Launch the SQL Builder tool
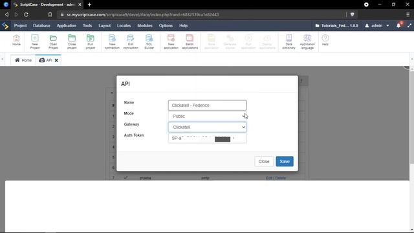414x233 pixels. [x=149, y=41]
